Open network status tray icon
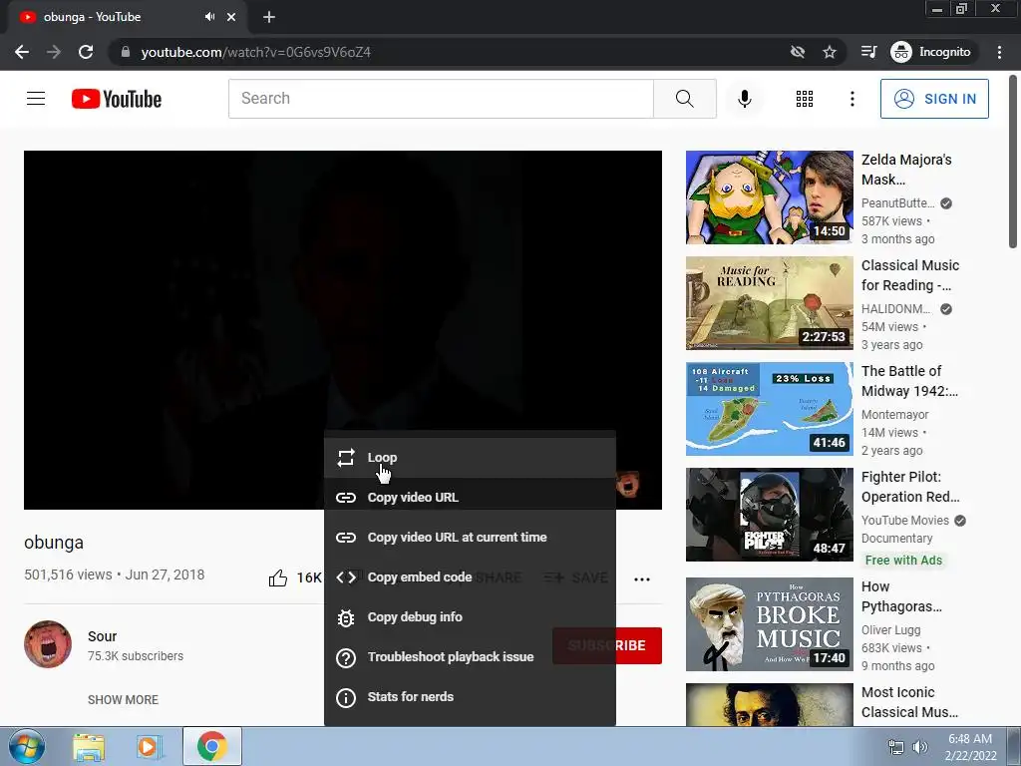Viewport: 1021px width, 766px height. click(896, 747)
